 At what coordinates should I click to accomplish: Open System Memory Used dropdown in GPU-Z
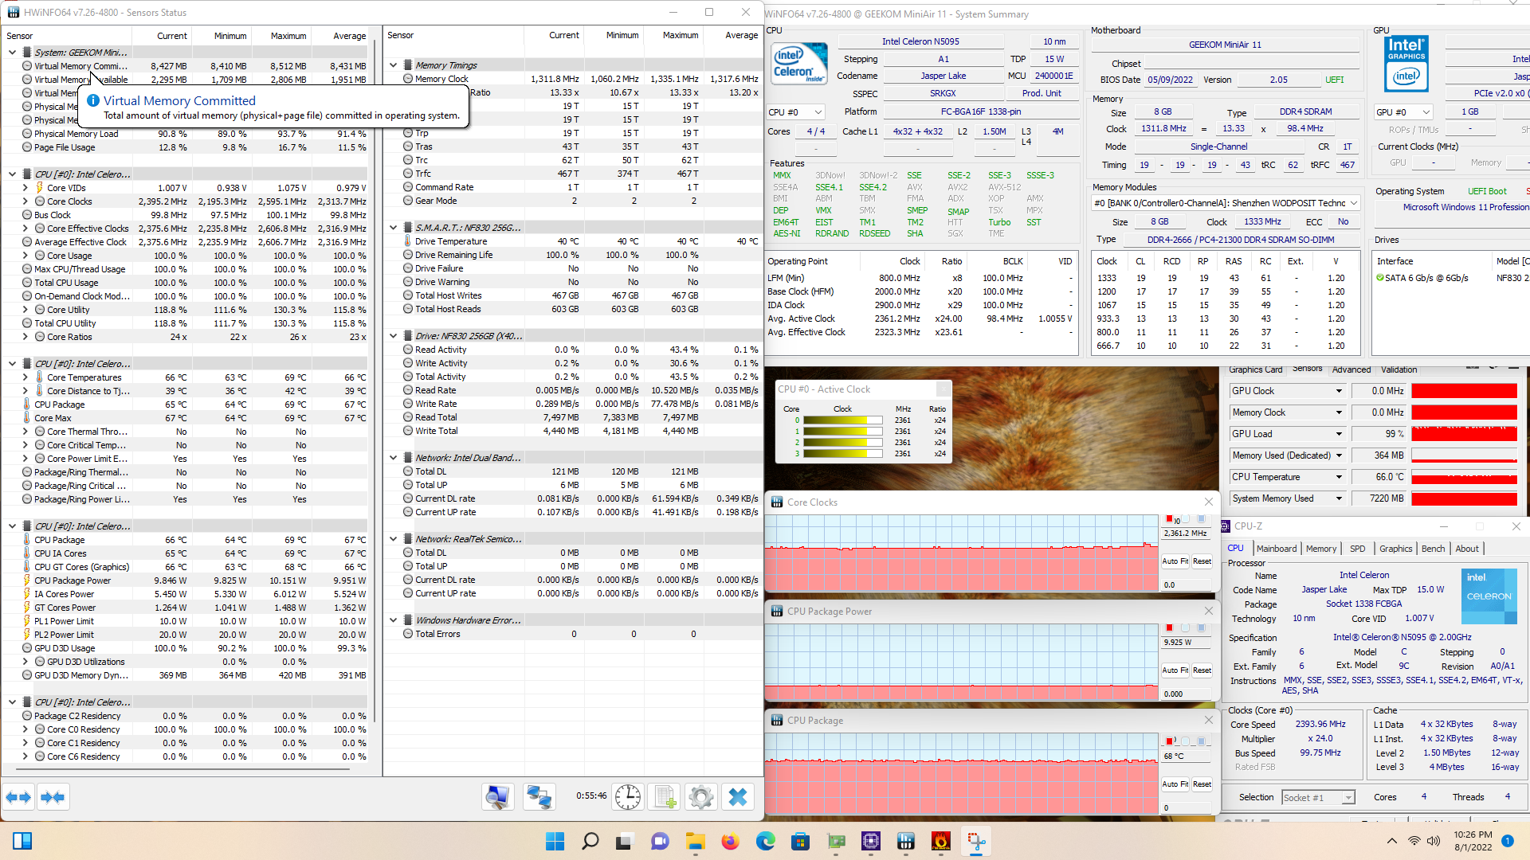point(1339,498)
